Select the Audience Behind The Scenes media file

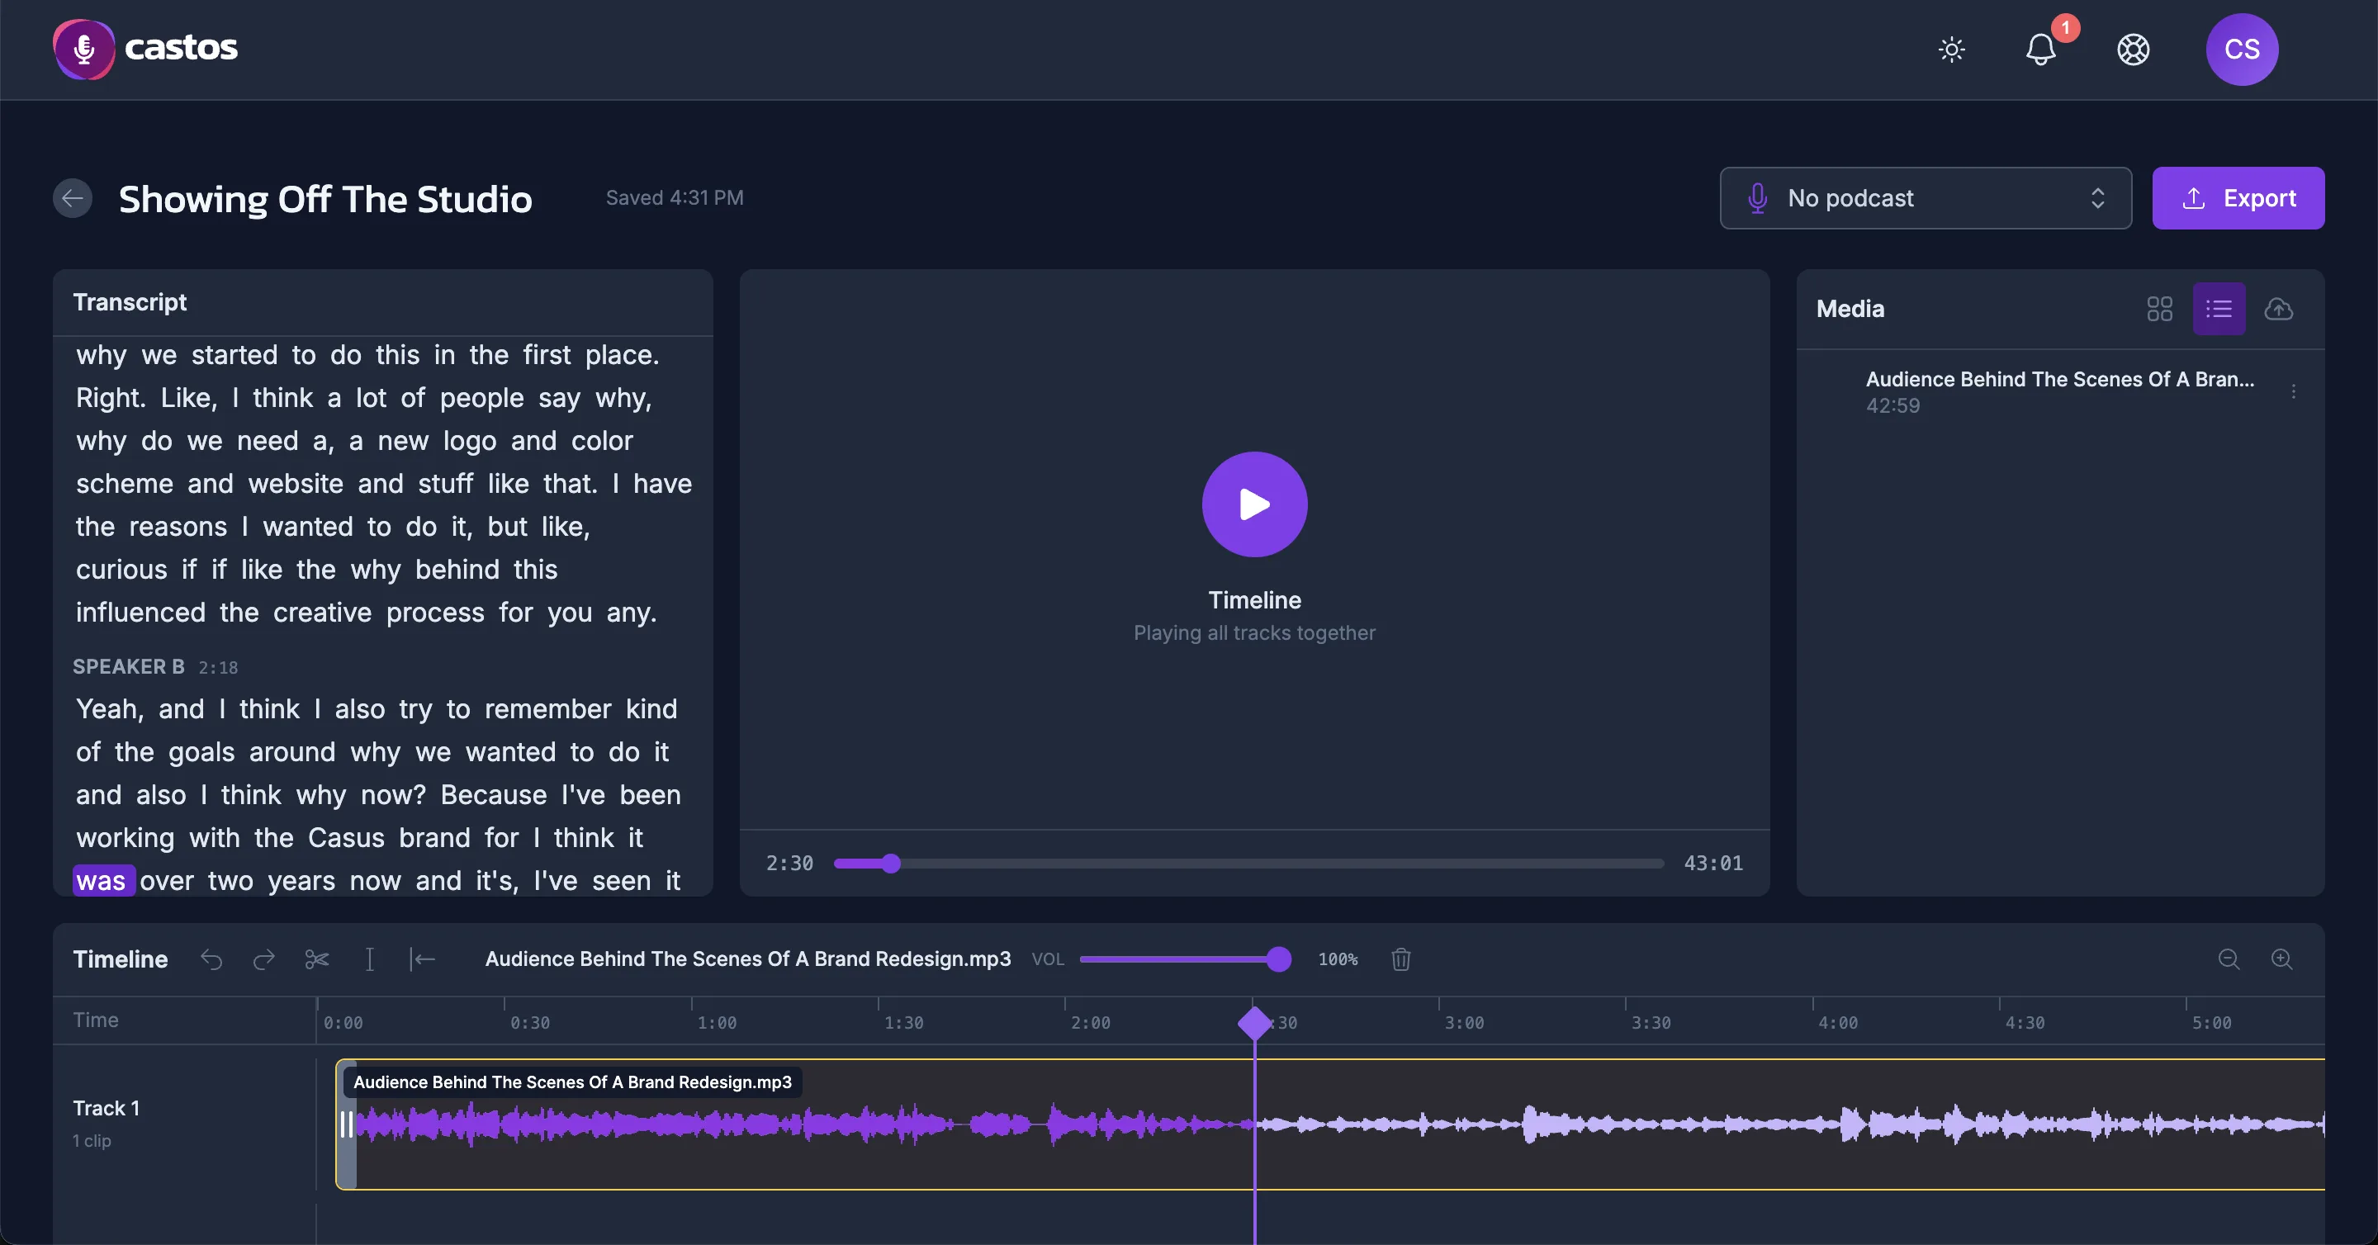pos(2059,392)
